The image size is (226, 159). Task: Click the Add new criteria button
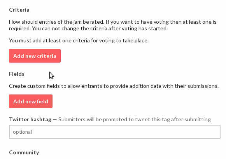pyautogui.click(x=35, y=56)
